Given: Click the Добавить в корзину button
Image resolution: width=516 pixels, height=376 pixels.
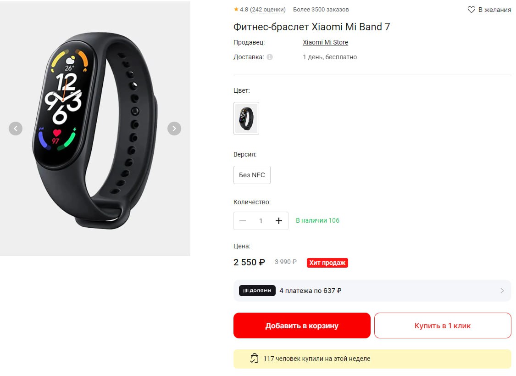Looking at the screenshot, I should (302, 325).
